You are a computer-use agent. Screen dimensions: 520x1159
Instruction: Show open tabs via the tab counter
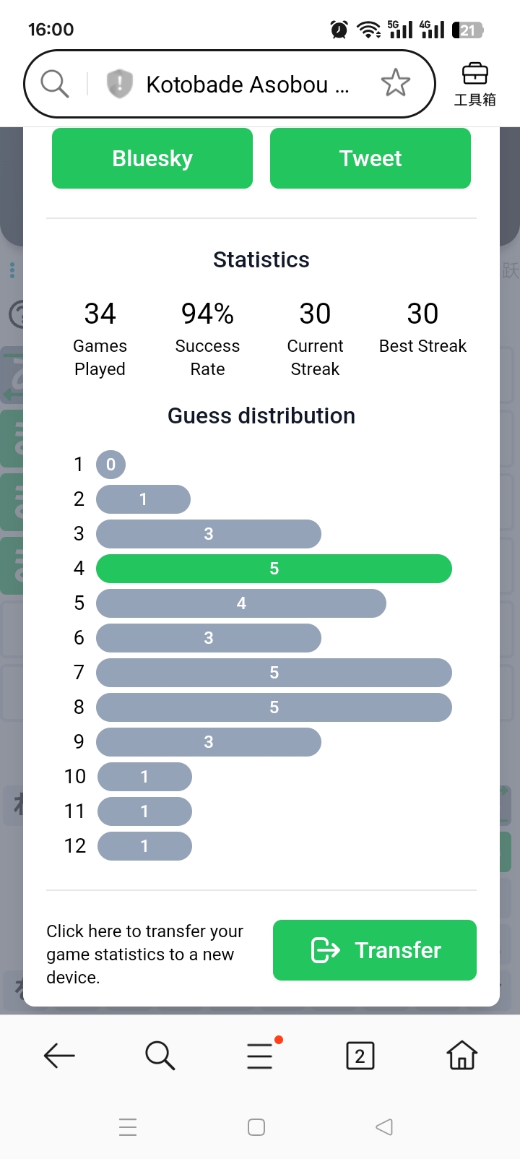pyautogui.click(x=360, y=1056)
